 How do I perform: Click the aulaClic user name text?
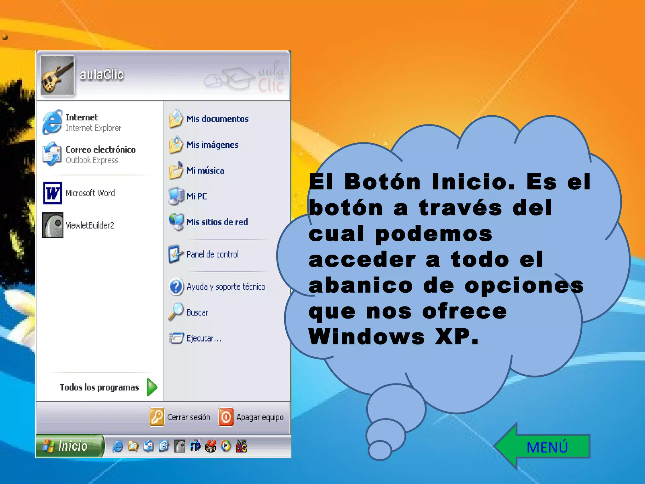point(102,75)
